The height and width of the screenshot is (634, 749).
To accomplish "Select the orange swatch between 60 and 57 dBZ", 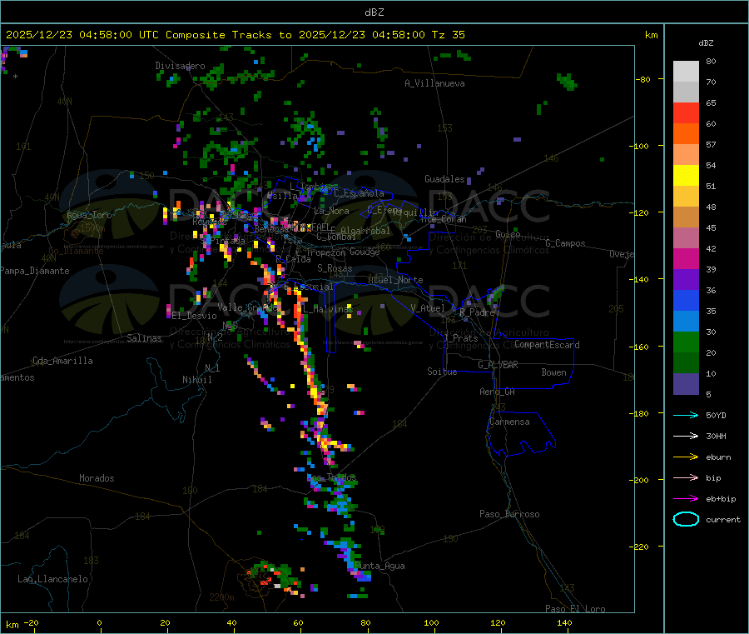I will [686, 134].
